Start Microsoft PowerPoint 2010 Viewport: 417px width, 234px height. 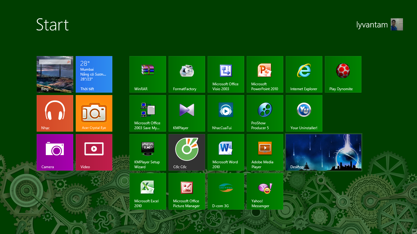click(265, 74)
